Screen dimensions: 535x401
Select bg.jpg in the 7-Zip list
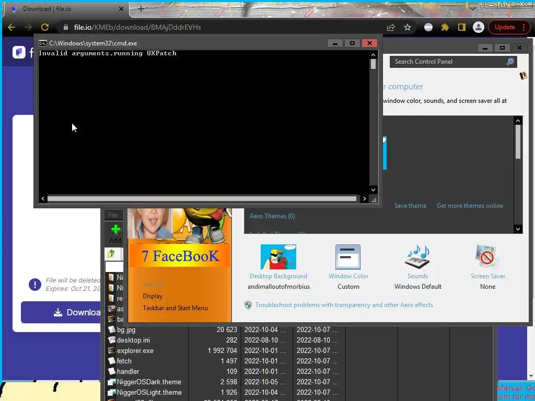(x=126, y=330)
